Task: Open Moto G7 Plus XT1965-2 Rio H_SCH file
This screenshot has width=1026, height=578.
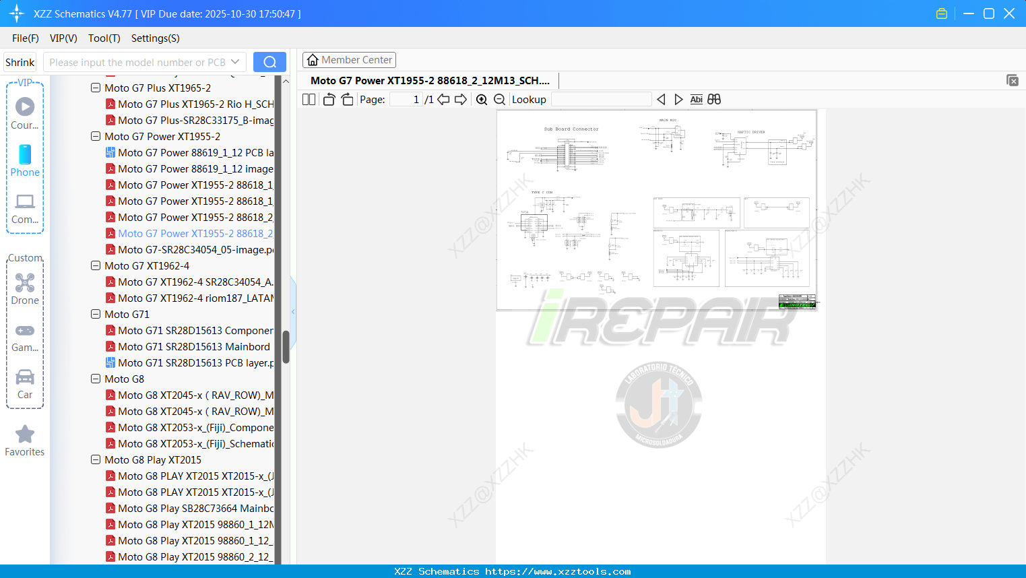Action: click(195, 104)
